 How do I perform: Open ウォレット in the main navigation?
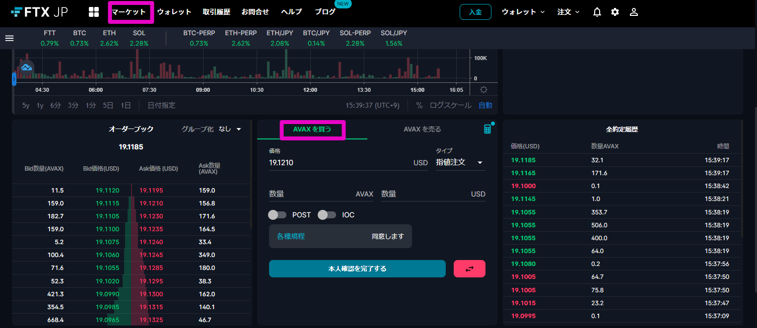(x=174, y=12)
